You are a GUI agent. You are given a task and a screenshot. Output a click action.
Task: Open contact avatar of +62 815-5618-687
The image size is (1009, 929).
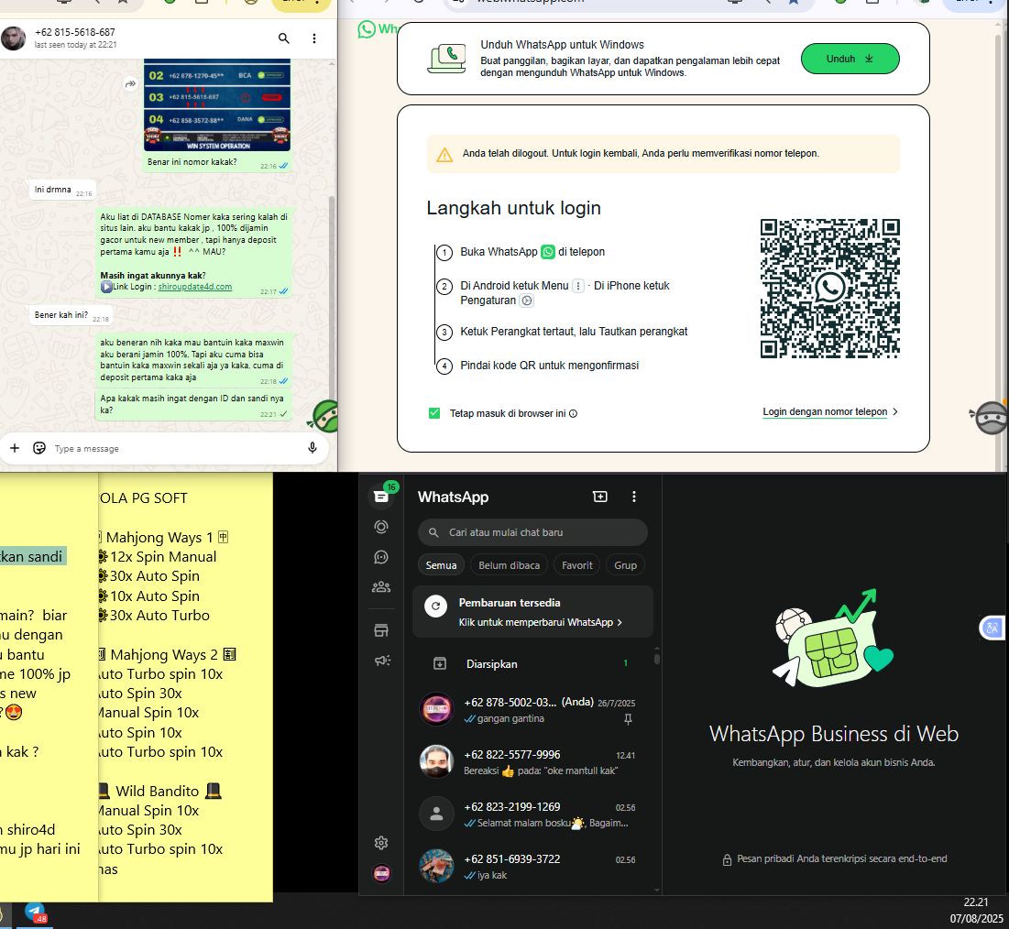[x=13, y=38]
